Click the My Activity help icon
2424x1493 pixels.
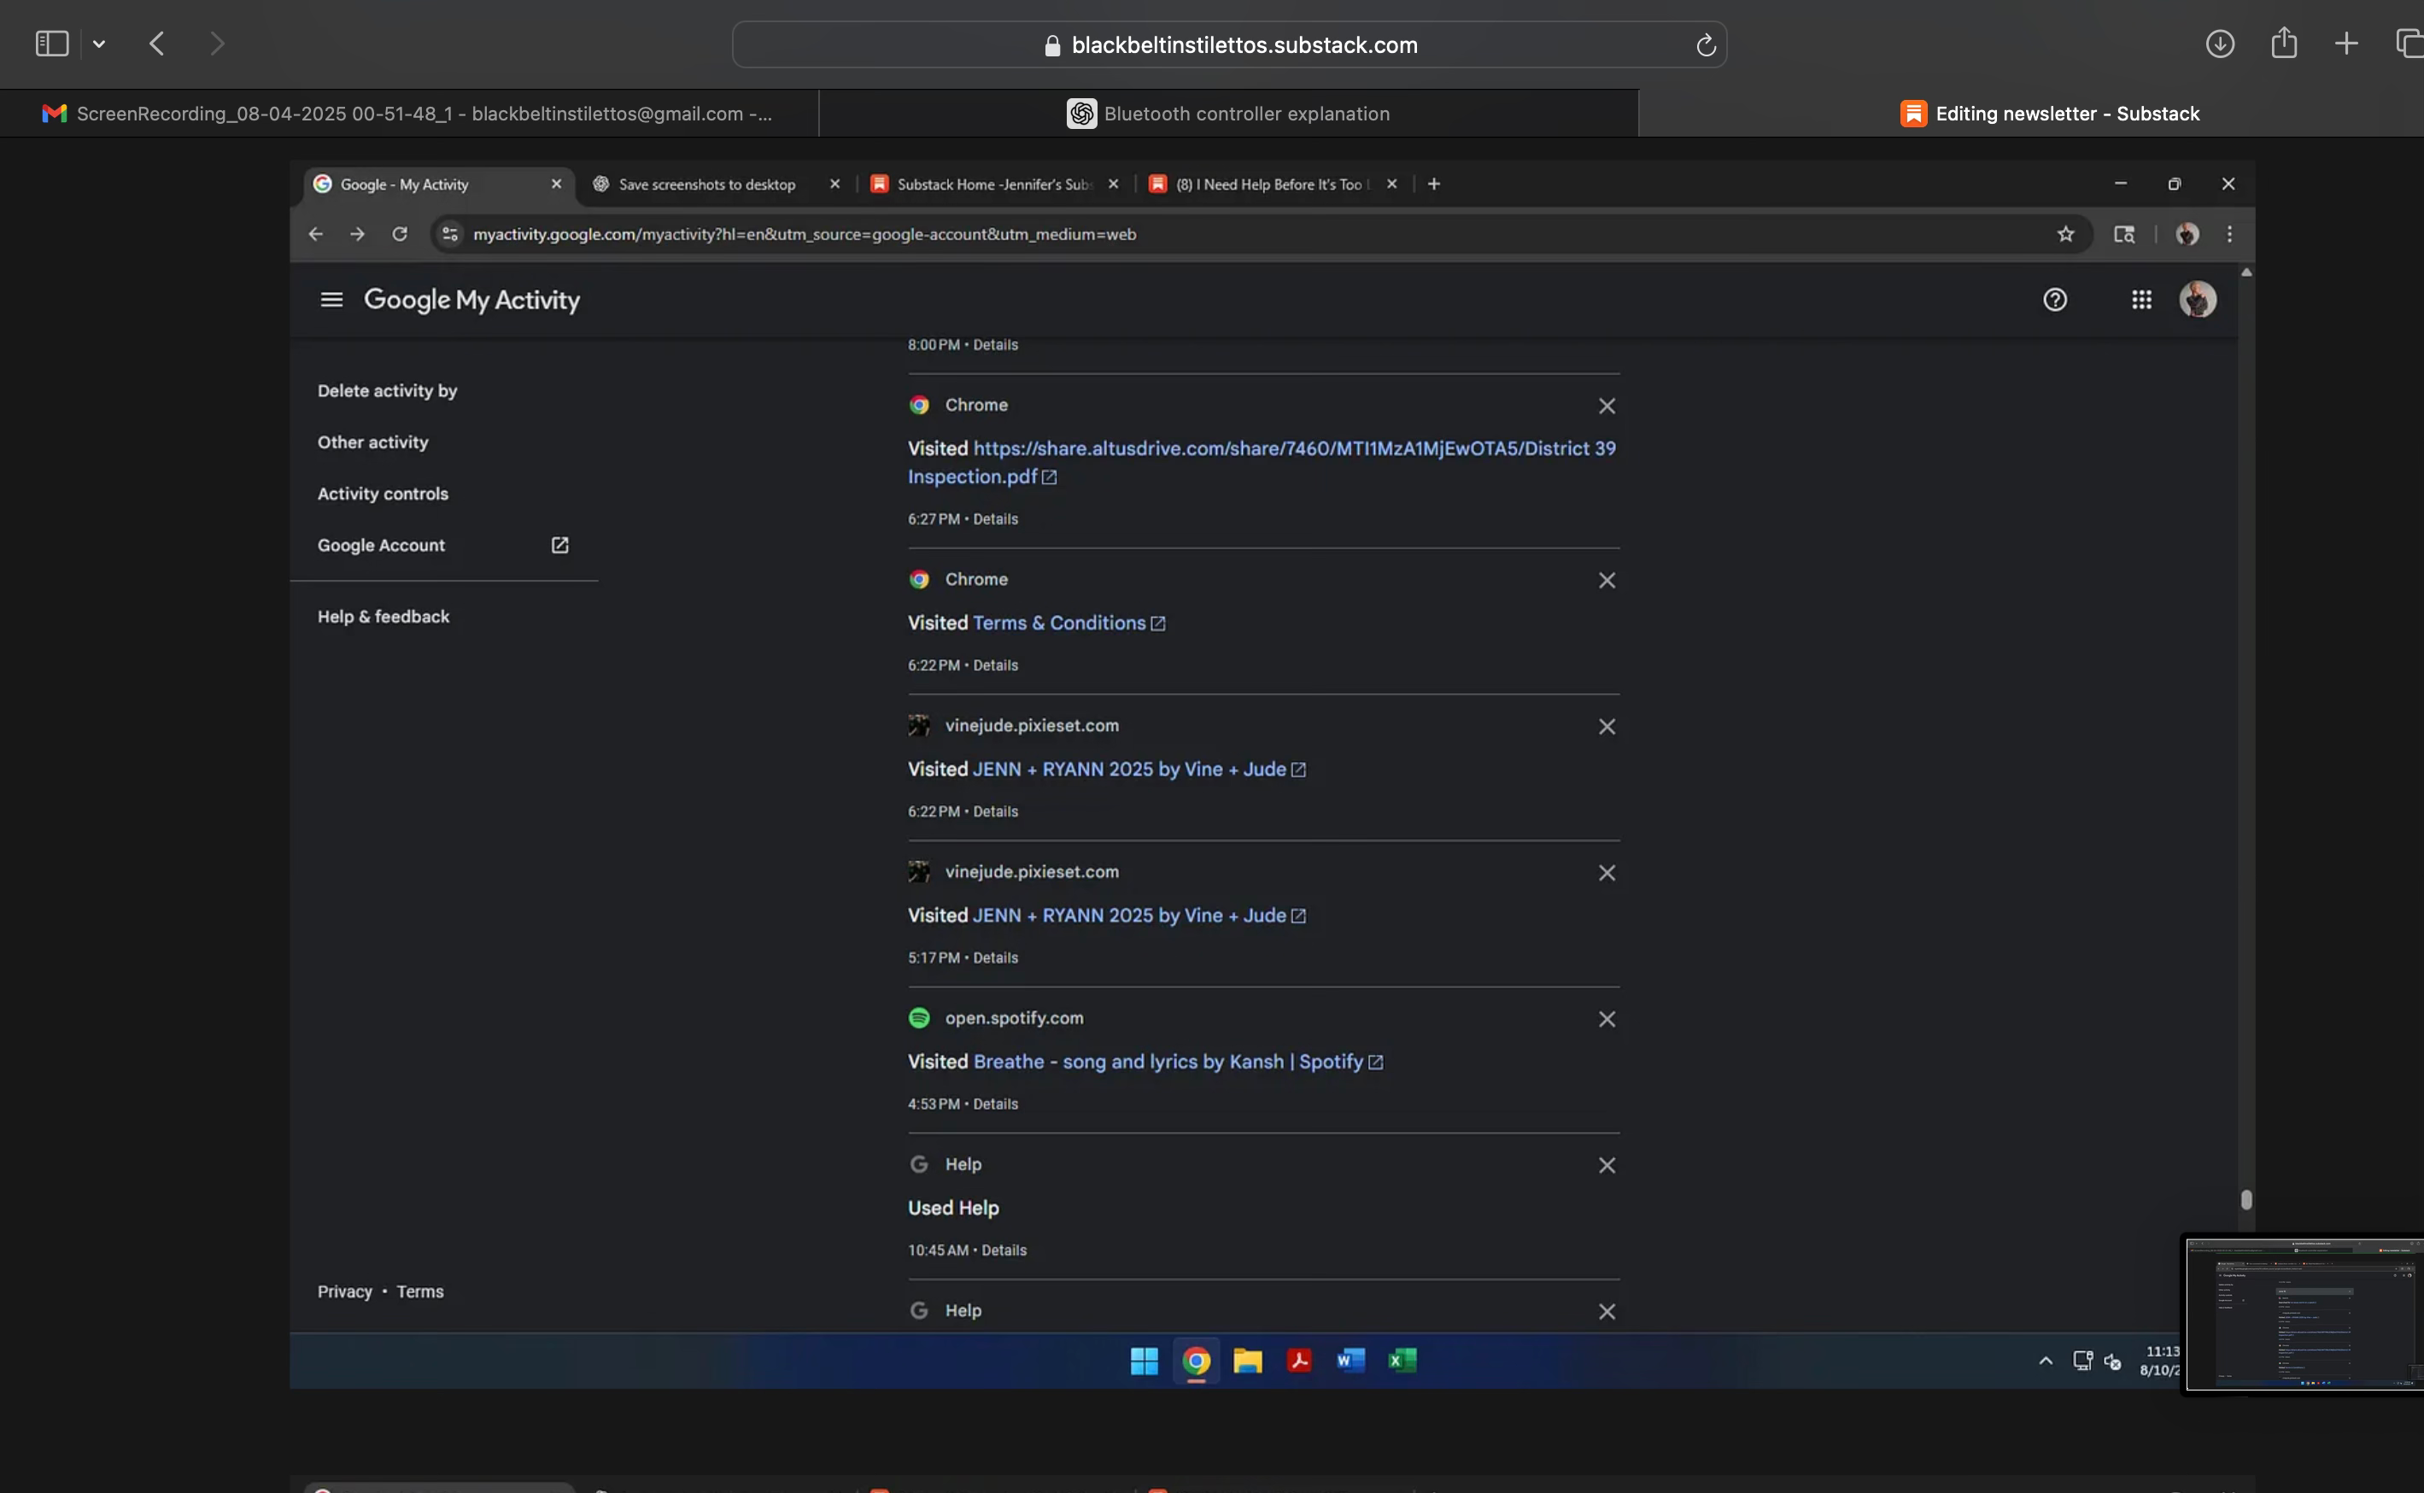point(2055,299)
